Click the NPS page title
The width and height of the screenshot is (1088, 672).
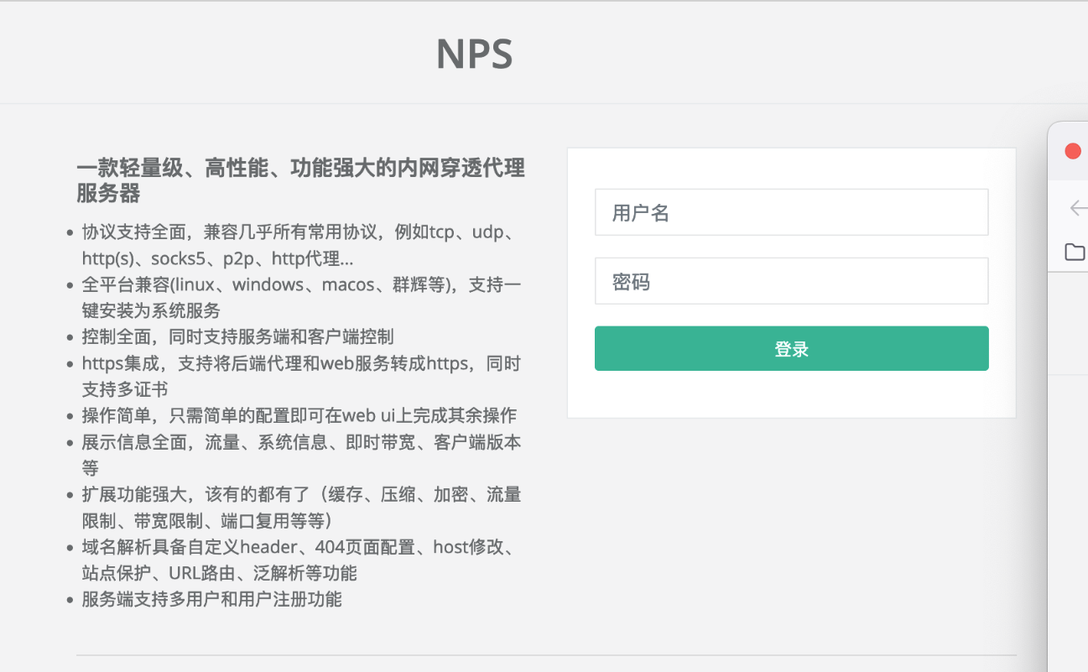[x=474, y=54]
